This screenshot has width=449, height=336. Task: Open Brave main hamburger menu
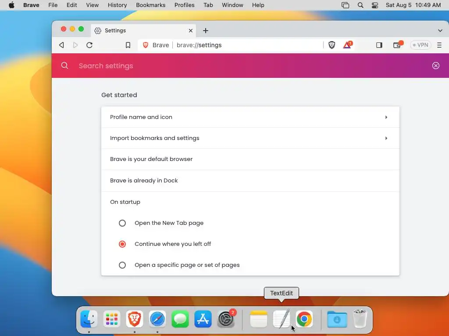click(x=439, y=45)
